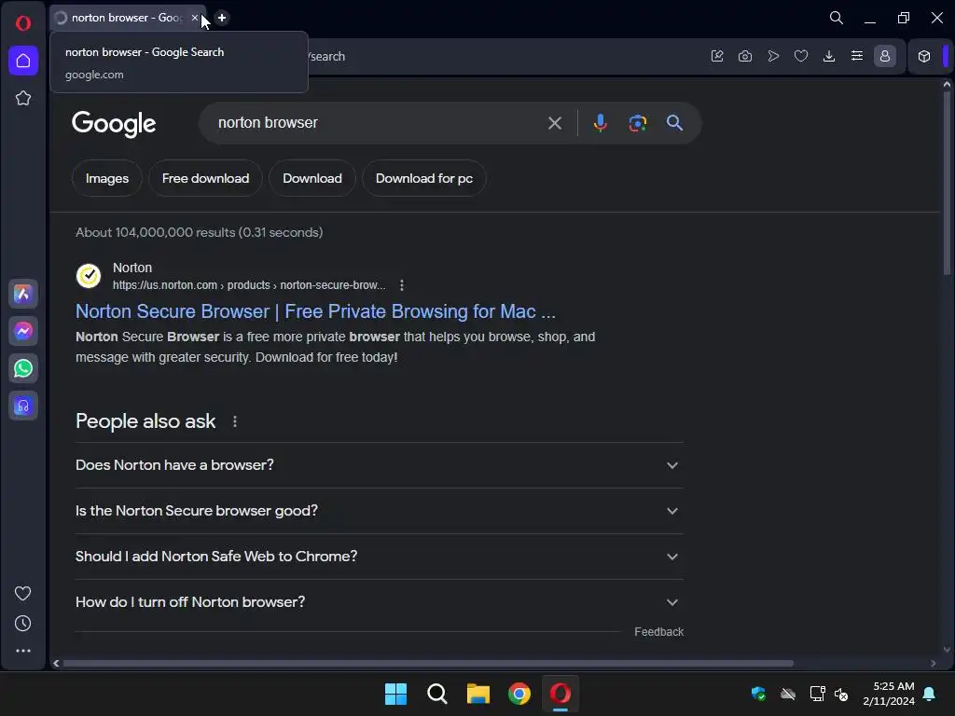The width and height of the screenshot is (955, 716).
Task: Click the results count text
Action: click(200, 232)
